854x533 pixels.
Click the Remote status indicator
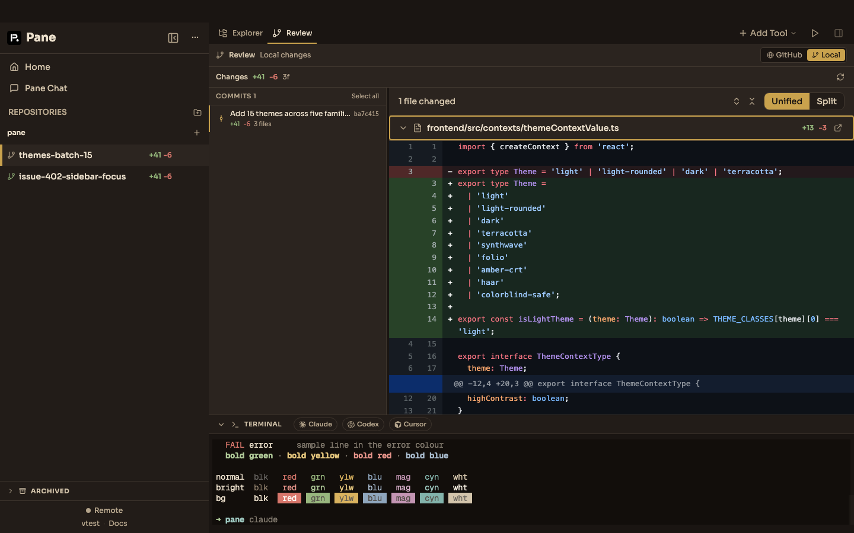pyautogui.click(x=104, y=510)
